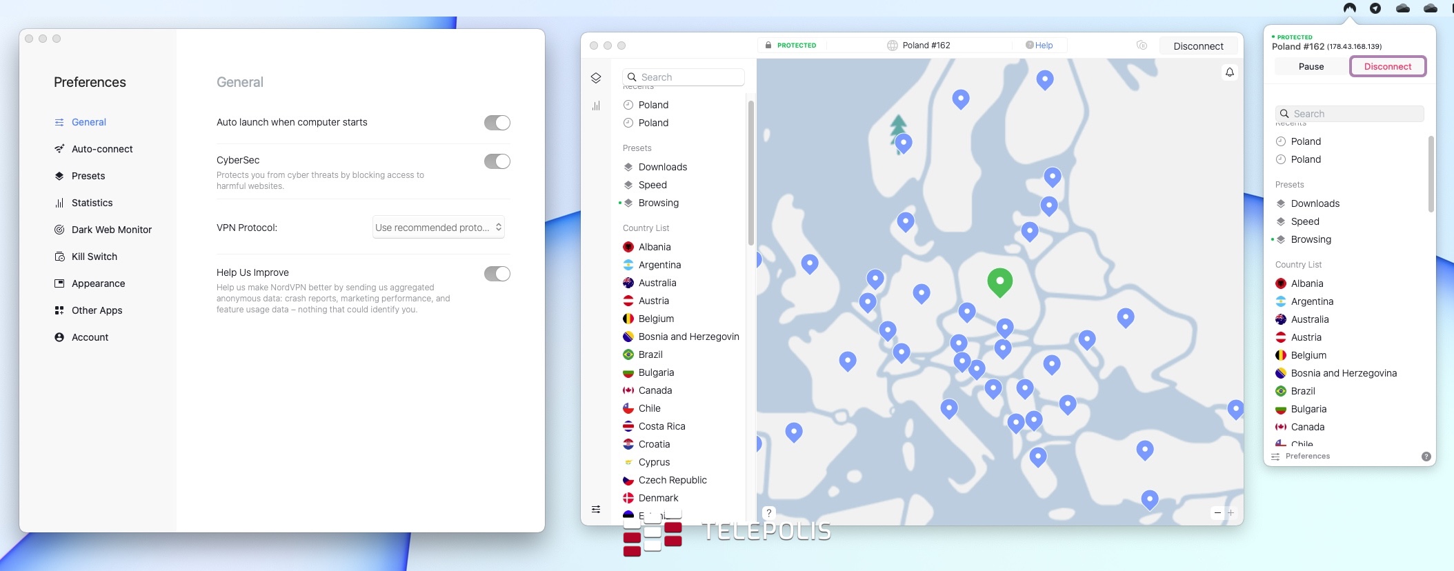
Task: Toggle Auto launch when computer starts
Action: coord(497,123)
